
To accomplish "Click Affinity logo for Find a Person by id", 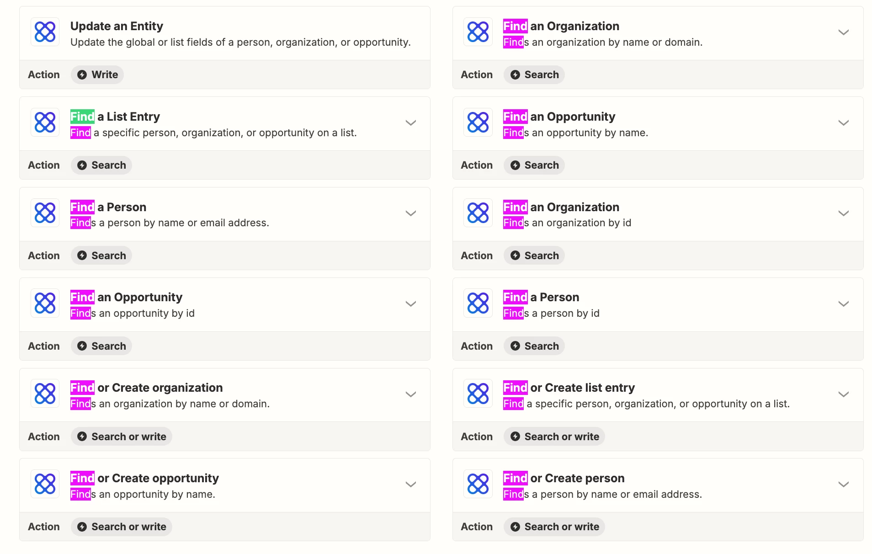I will (478, 303).
